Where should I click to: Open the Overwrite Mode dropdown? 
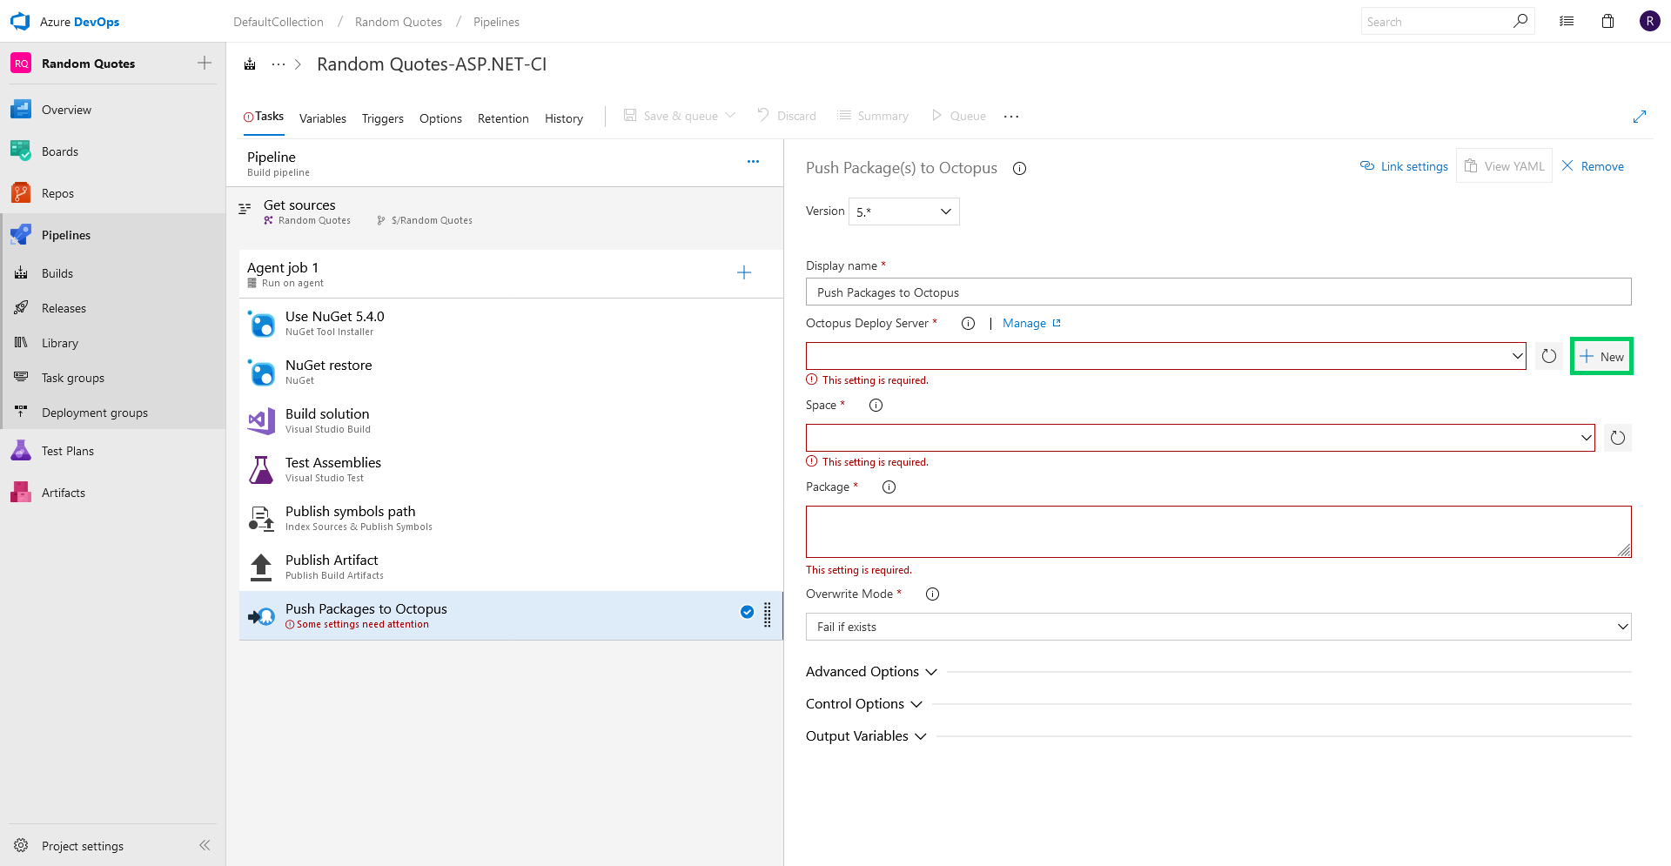(x=1218, y=627)
